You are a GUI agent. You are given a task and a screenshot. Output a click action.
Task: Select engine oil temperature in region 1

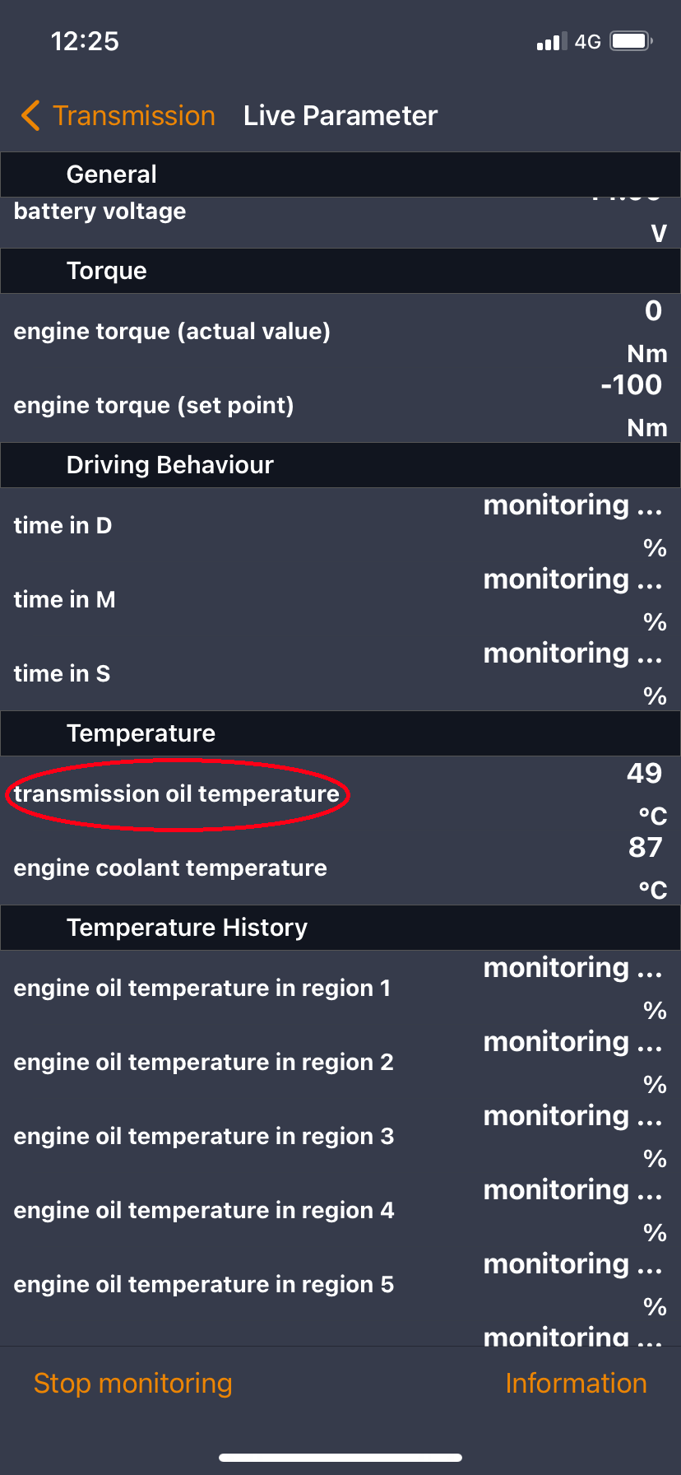tap(340, 988)
